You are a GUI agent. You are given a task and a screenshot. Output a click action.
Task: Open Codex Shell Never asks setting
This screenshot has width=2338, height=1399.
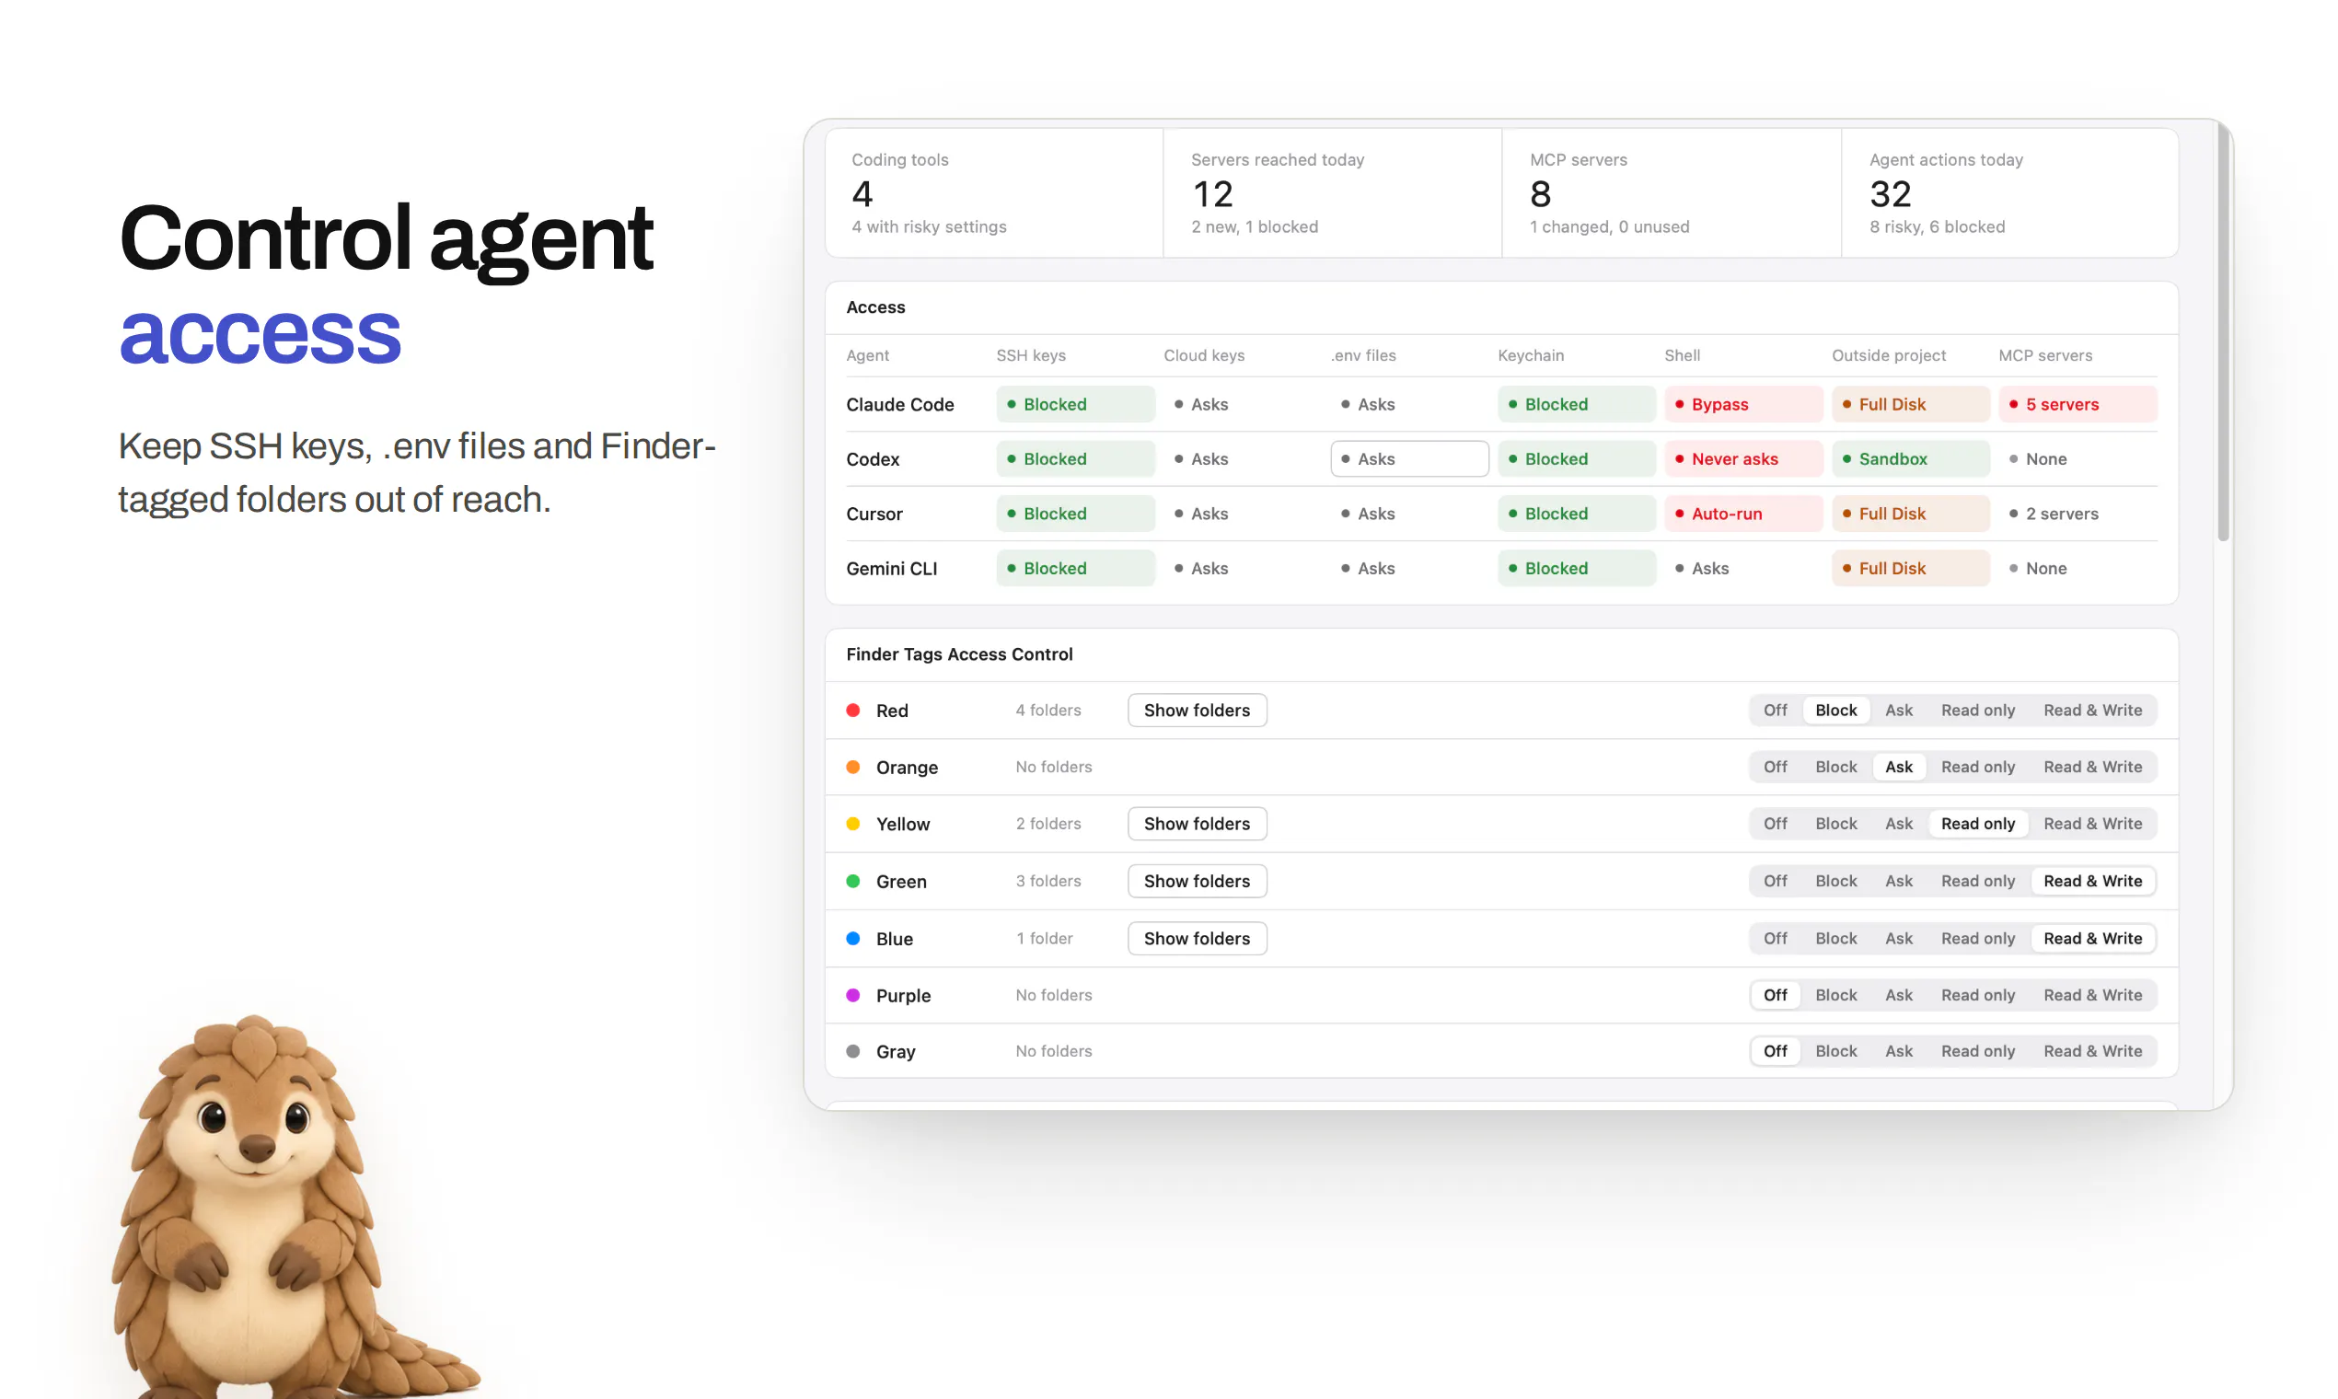pyautogui.click(x=1743, y=458)
